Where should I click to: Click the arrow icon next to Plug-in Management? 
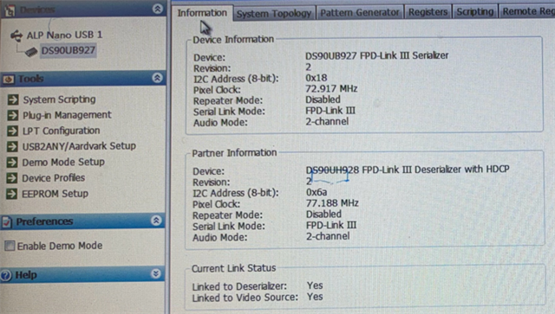point(13,115)
